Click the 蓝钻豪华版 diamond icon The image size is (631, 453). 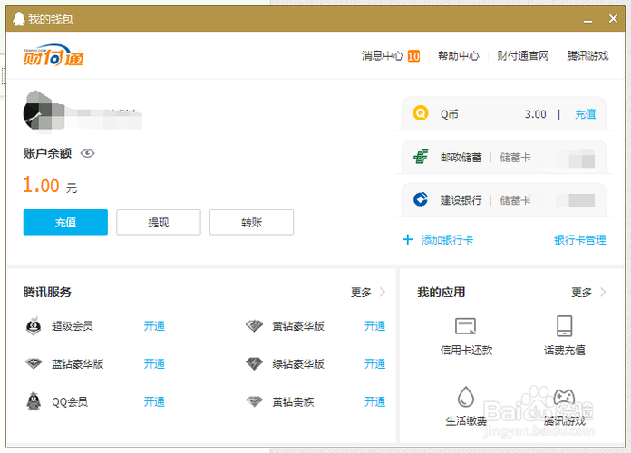[x=34, y=363]
